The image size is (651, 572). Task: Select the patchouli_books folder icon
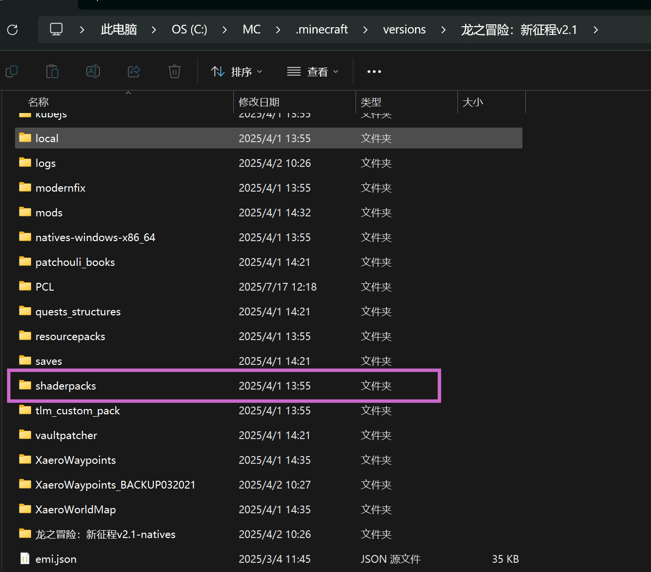click(25, 261)
